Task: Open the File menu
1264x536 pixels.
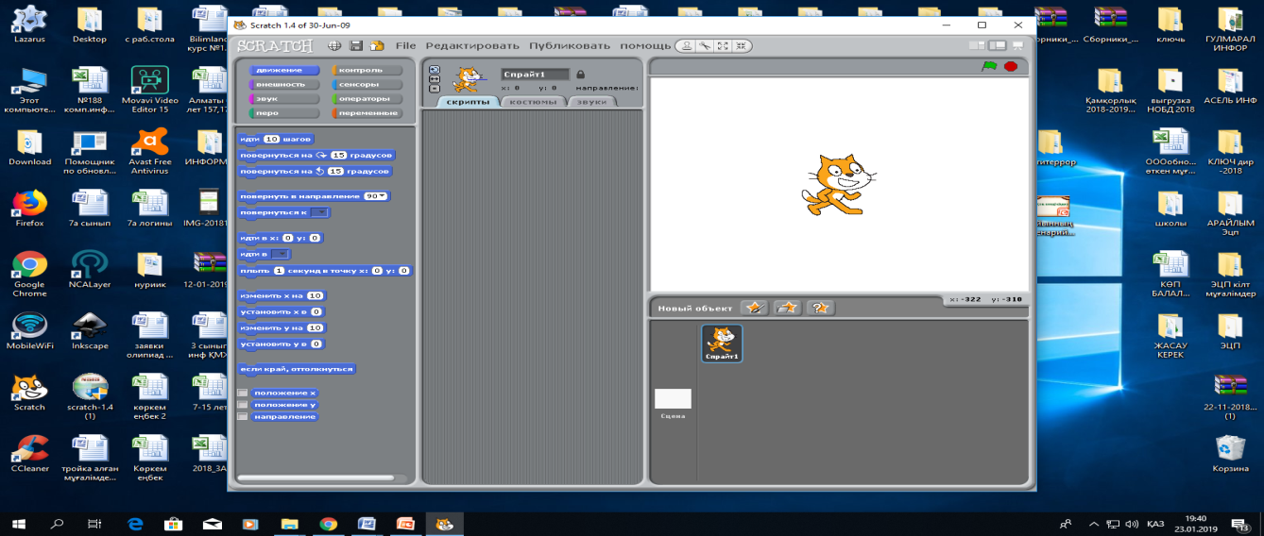Action: click(405, 45)
